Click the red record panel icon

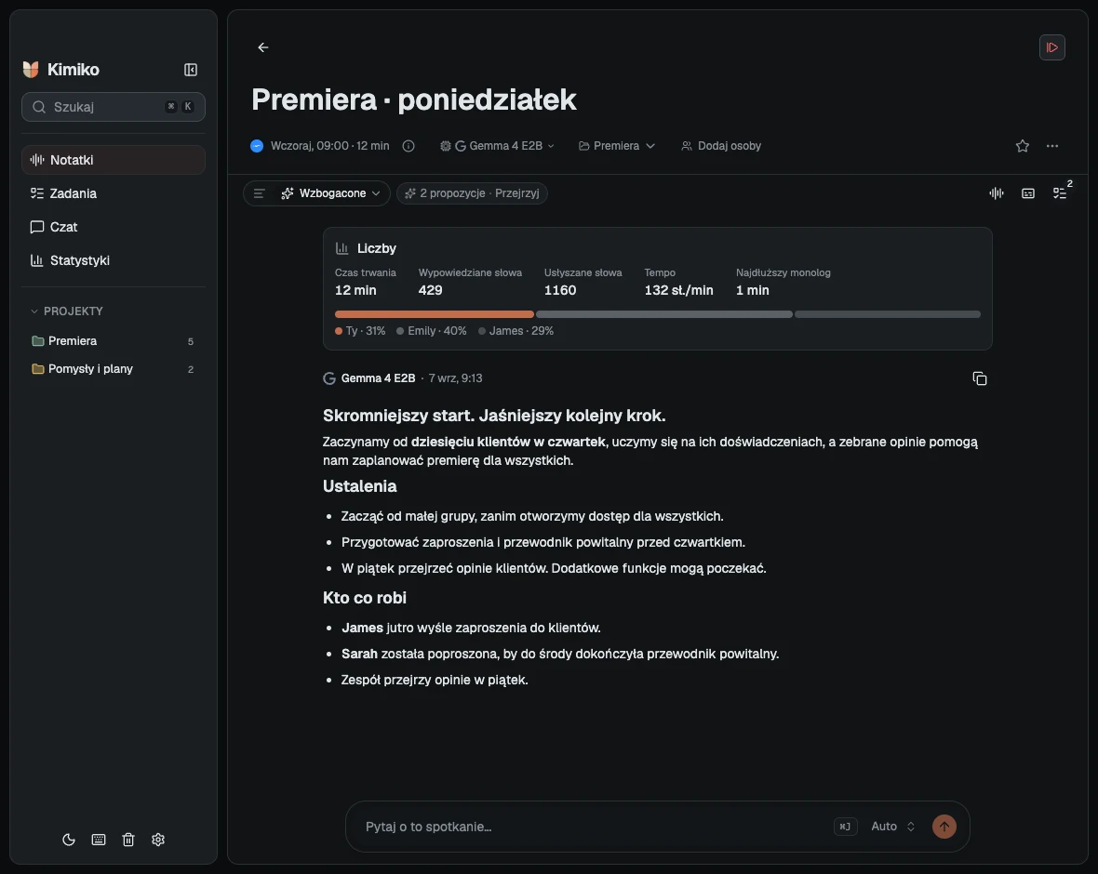(1051, 47)
